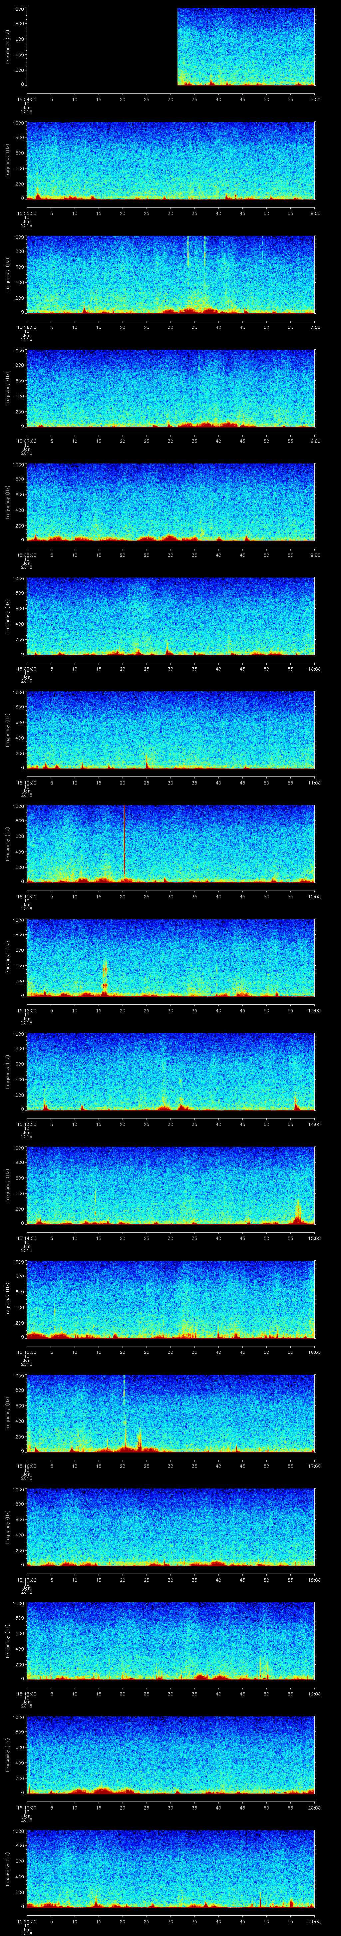This screenshot has height=1936, width=341.
Task: Click the spectrogram panel starting at 15:19:00
Action: (x=171, y=1755)
